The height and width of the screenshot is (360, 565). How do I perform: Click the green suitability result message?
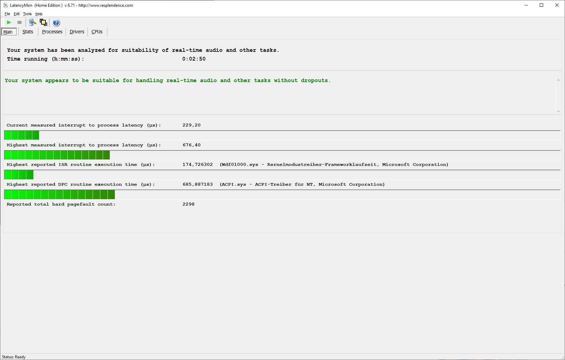pyautogui.click(x=168, y=80)
